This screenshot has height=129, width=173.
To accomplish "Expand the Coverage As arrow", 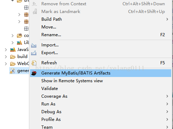I will pos(167,96).
